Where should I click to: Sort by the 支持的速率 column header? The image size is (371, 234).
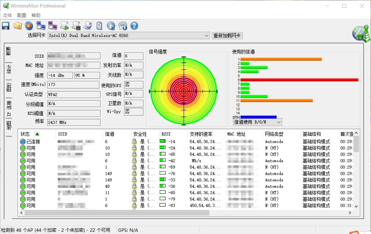pyautogui.click(x=206, y=134)
